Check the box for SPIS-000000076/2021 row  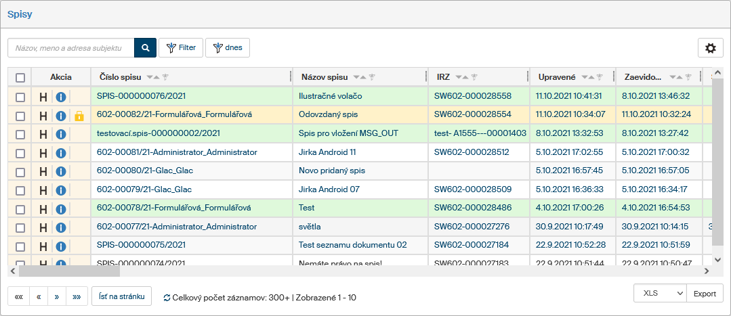point(20,97)
